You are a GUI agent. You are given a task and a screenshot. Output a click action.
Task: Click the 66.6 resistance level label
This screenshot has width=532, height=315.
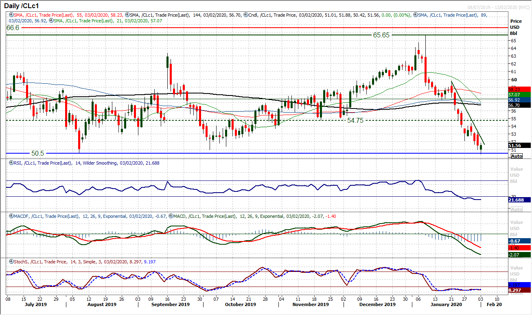[x=13, y=28]
